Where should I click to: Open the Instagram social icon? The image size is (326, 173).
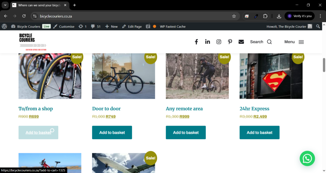[x=219, y=42]
